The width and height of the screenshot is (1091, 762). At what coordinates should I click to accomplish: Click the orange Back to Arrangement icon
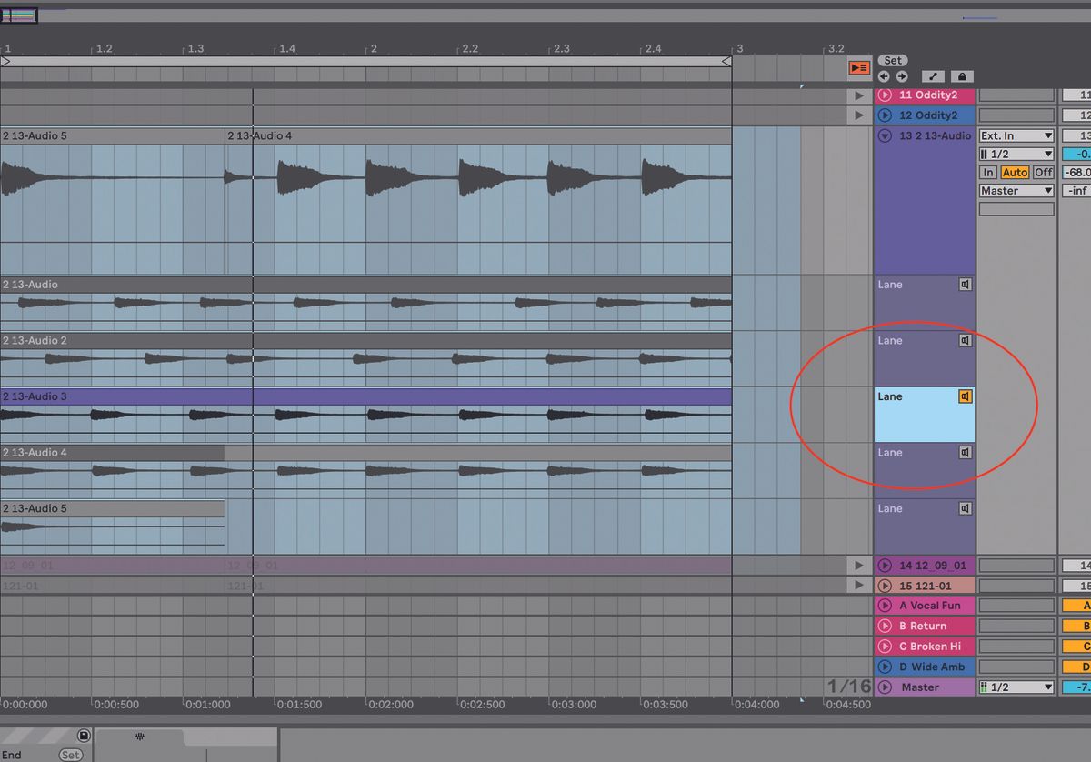click(859, 67)
